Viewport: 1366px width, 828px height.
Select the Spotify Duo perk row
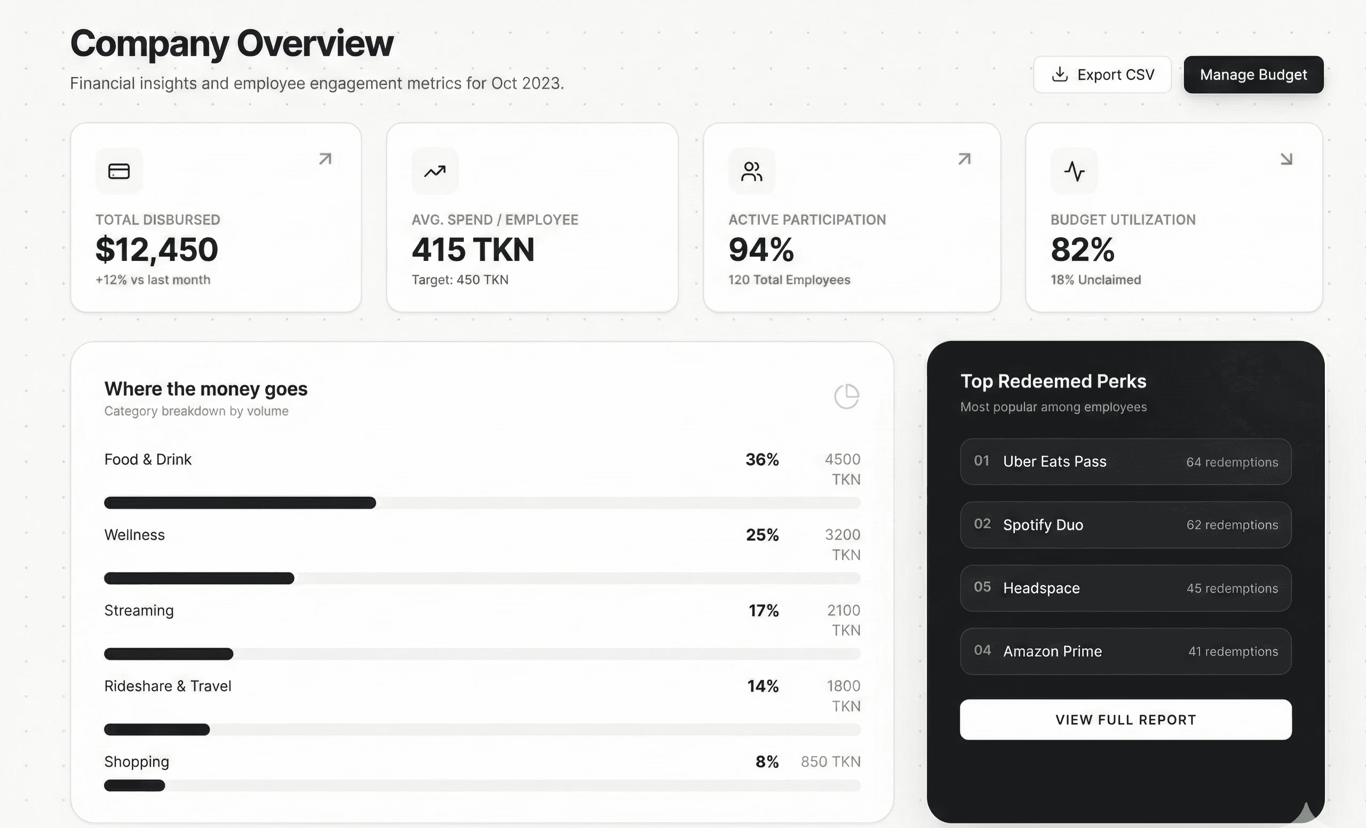pos(1125,525)
